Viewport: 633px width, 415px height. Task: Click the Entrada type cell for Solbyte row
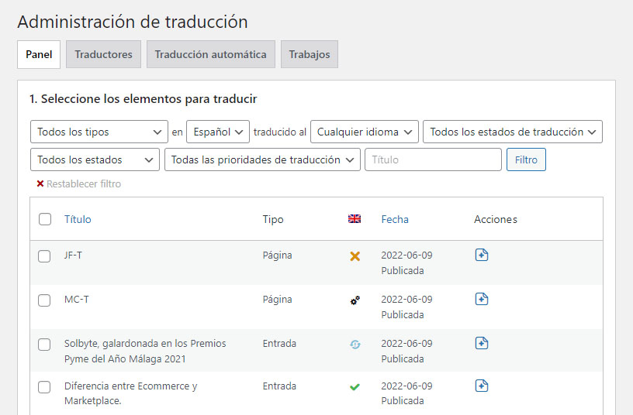coord(279,343)
